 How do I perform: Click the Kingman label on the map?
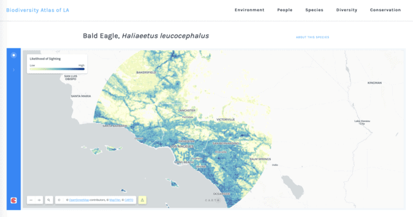tap(375, 83)
